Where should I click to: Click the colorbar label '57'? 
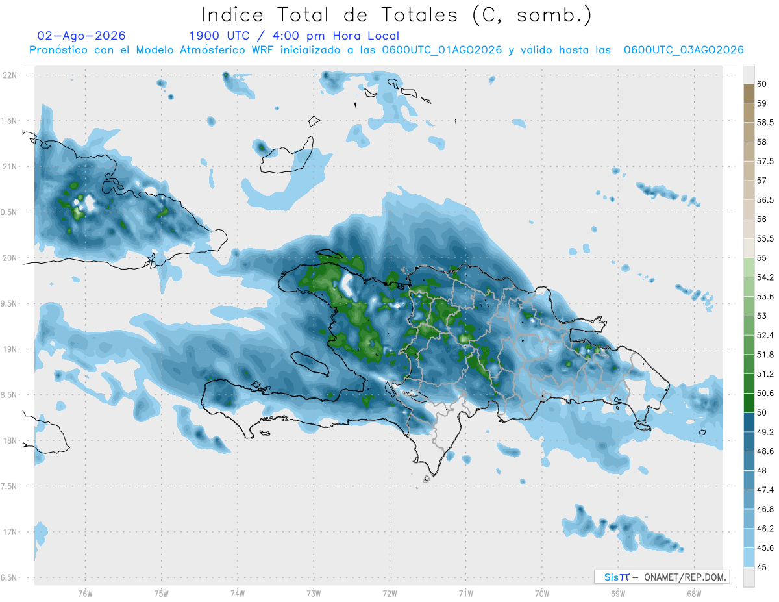[x=762, y=180]
